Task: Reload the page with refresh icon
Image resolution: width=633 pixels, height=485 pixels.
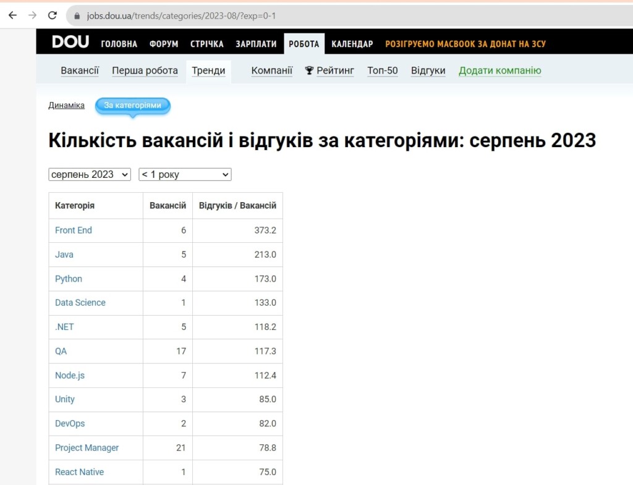Action: click(x=53, y=15)
